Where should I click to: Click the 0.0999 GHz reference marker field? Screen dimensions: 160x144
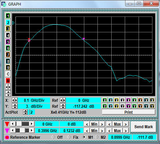120,137
